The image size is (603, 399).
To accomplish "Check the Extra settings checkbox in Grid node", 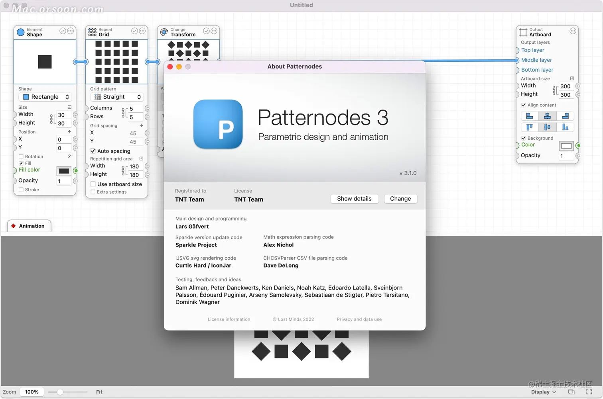I will (x=93, y=192).
